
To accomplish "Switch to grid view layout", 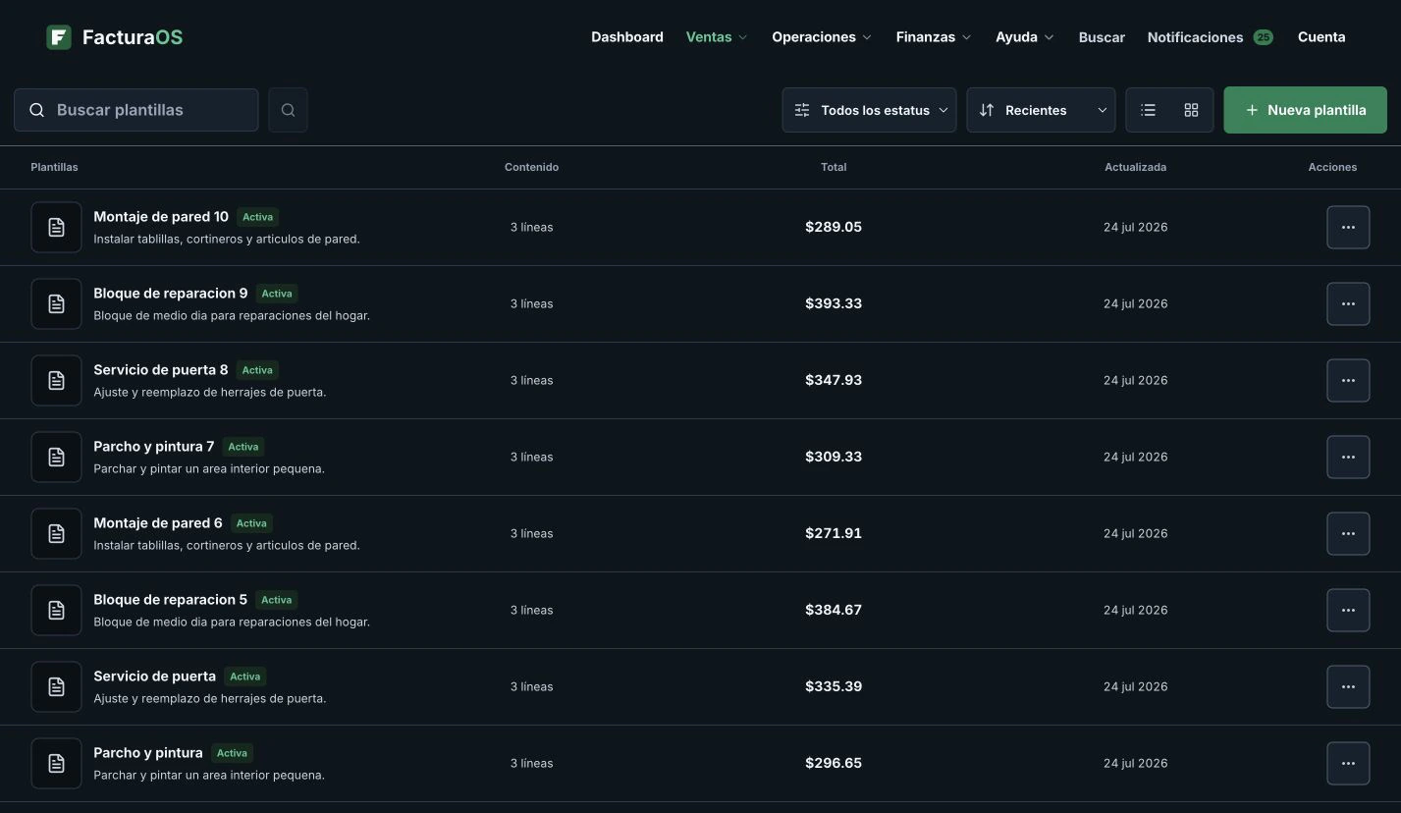I will [1191, 110].
